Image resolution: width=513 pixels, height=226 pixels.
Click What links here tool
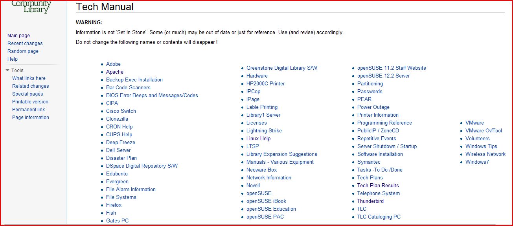[29, 78]
